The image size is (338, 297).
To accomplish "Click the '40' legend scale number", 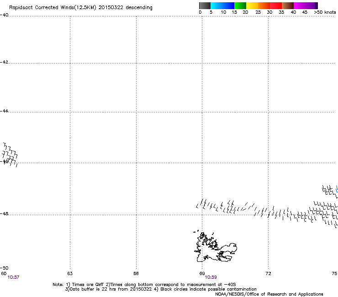I will [293, 12].
